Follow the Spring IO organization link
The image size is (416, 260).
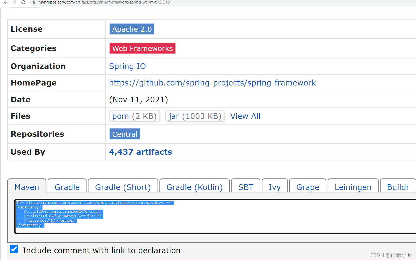click(x=127, y=66)
